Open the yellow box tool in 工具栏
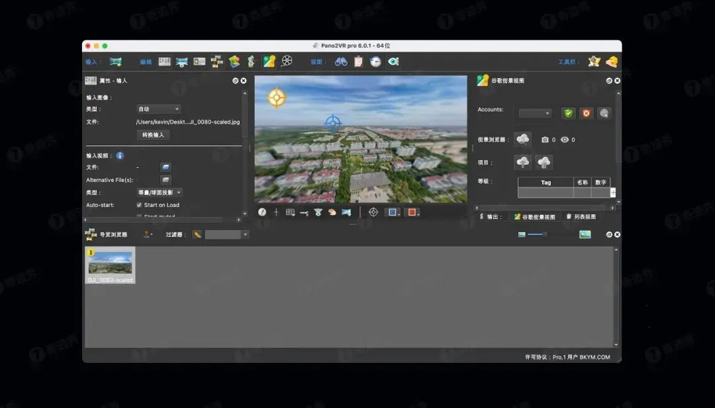715x408 pixels. (x=612, y=61)
